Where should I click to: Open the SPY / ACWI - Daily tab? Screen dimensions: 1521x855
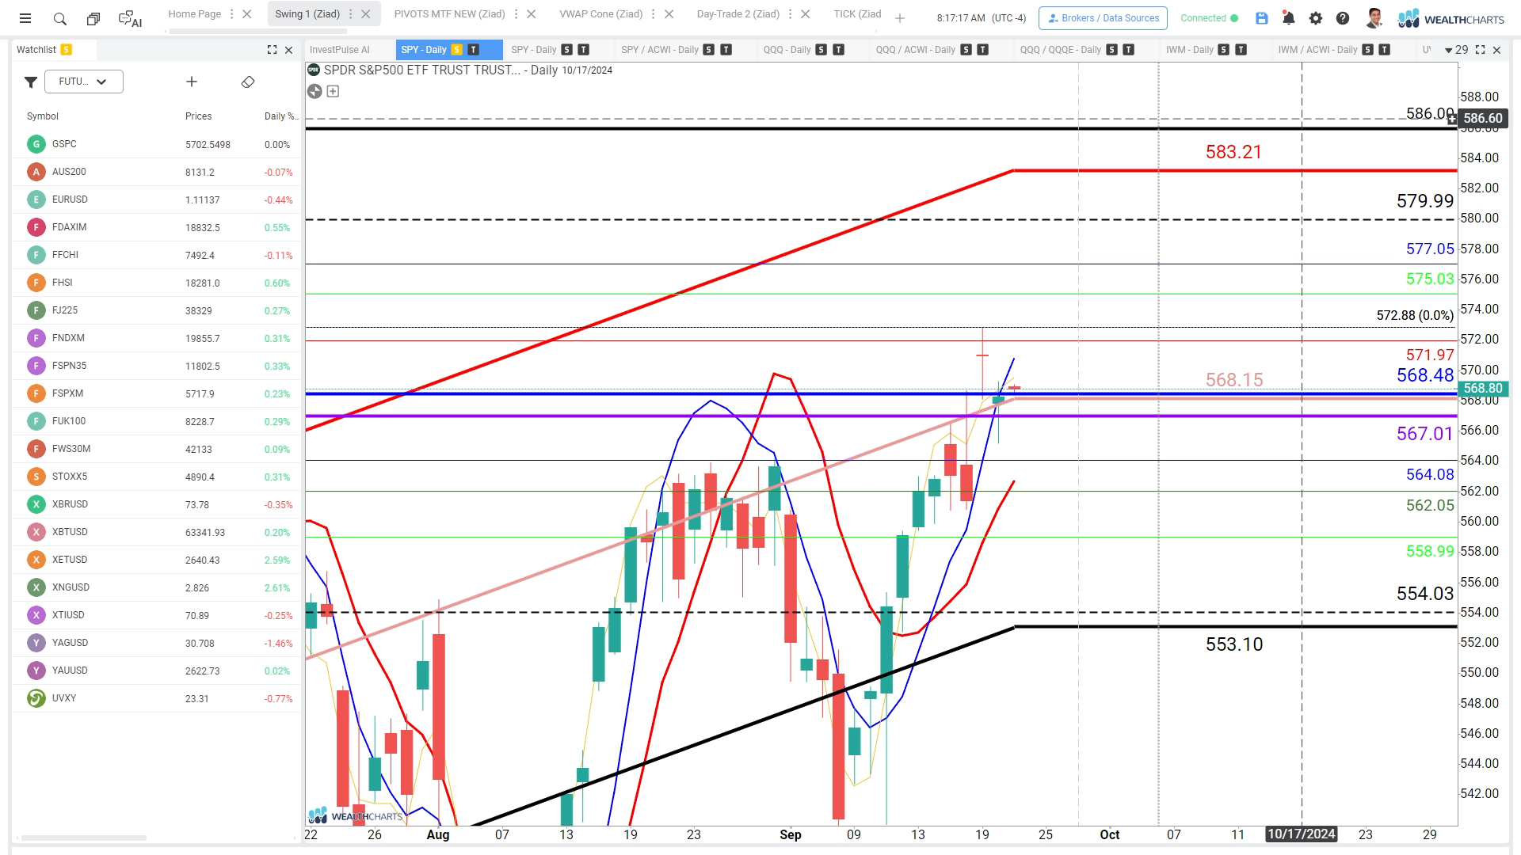click(x=660, y=50)
